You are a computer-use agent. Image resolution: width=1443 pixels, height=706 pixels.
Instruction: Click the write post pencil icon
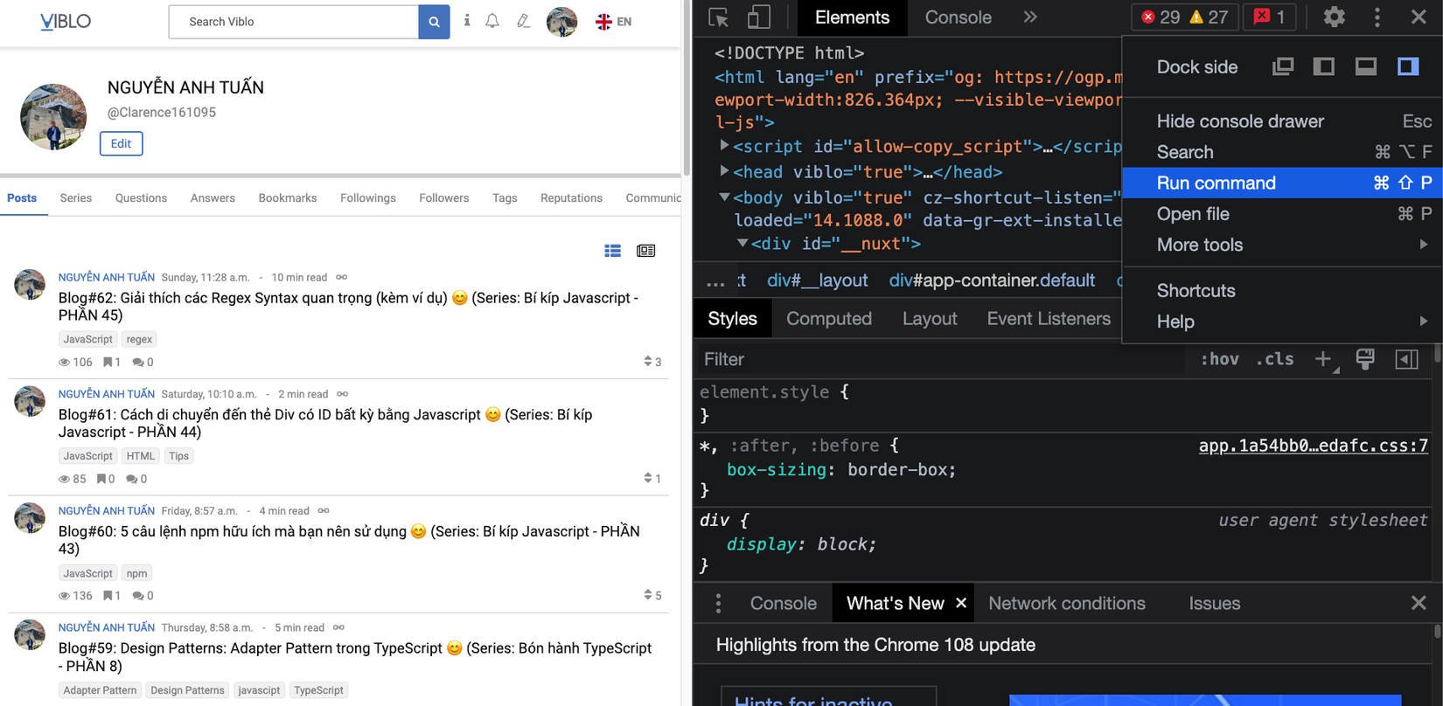point(523,21)
